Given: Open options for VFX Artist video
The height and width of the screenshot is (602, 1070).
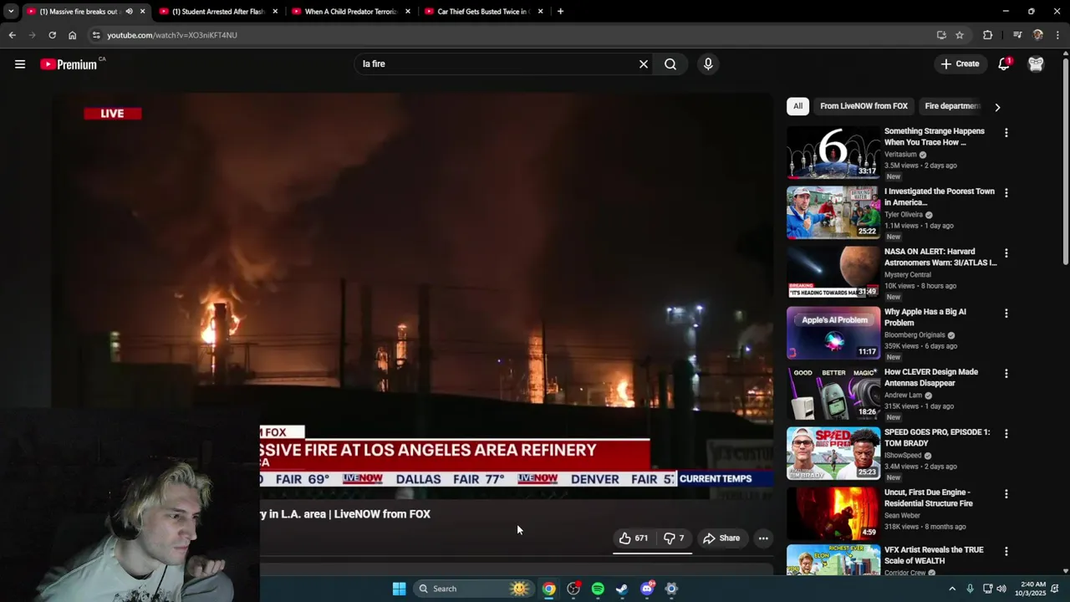Looking at the screenshot, I should coord(1006,552).
